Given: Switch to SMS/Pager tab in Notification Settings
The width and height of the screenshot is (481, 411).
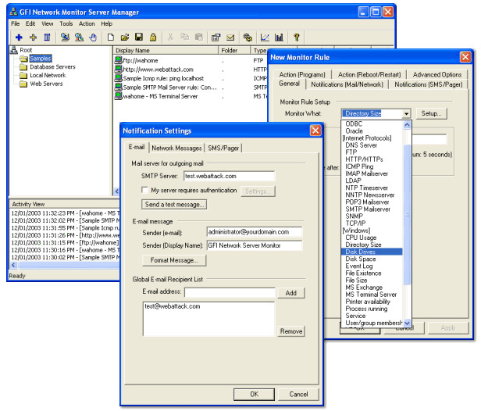Looking at the screenshot, I should click(x=223, y=148).
